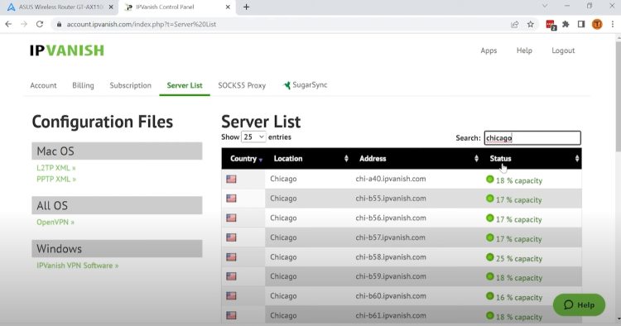Click the Logout link
Viewport: 621px width, 326px height.
point(563,50)
